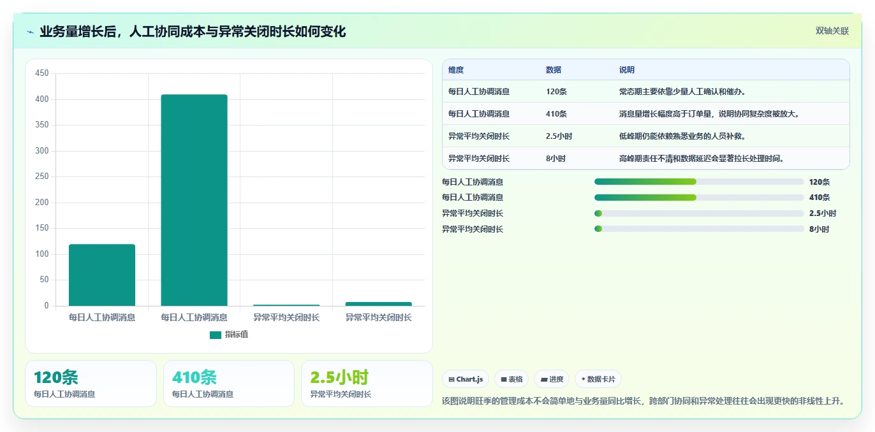Open the 410条 stat card
Image resolution: width=875 pixels, height=432 pixels.
tap(229, 384)
